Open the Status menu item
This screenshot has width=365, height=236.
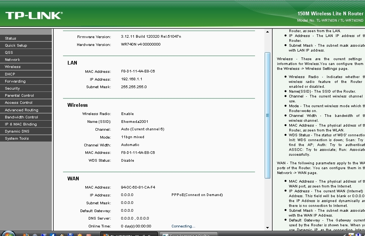coord(26,38)
